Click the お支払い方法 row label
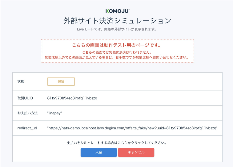 pyautogui.click(x=27, y=113)
